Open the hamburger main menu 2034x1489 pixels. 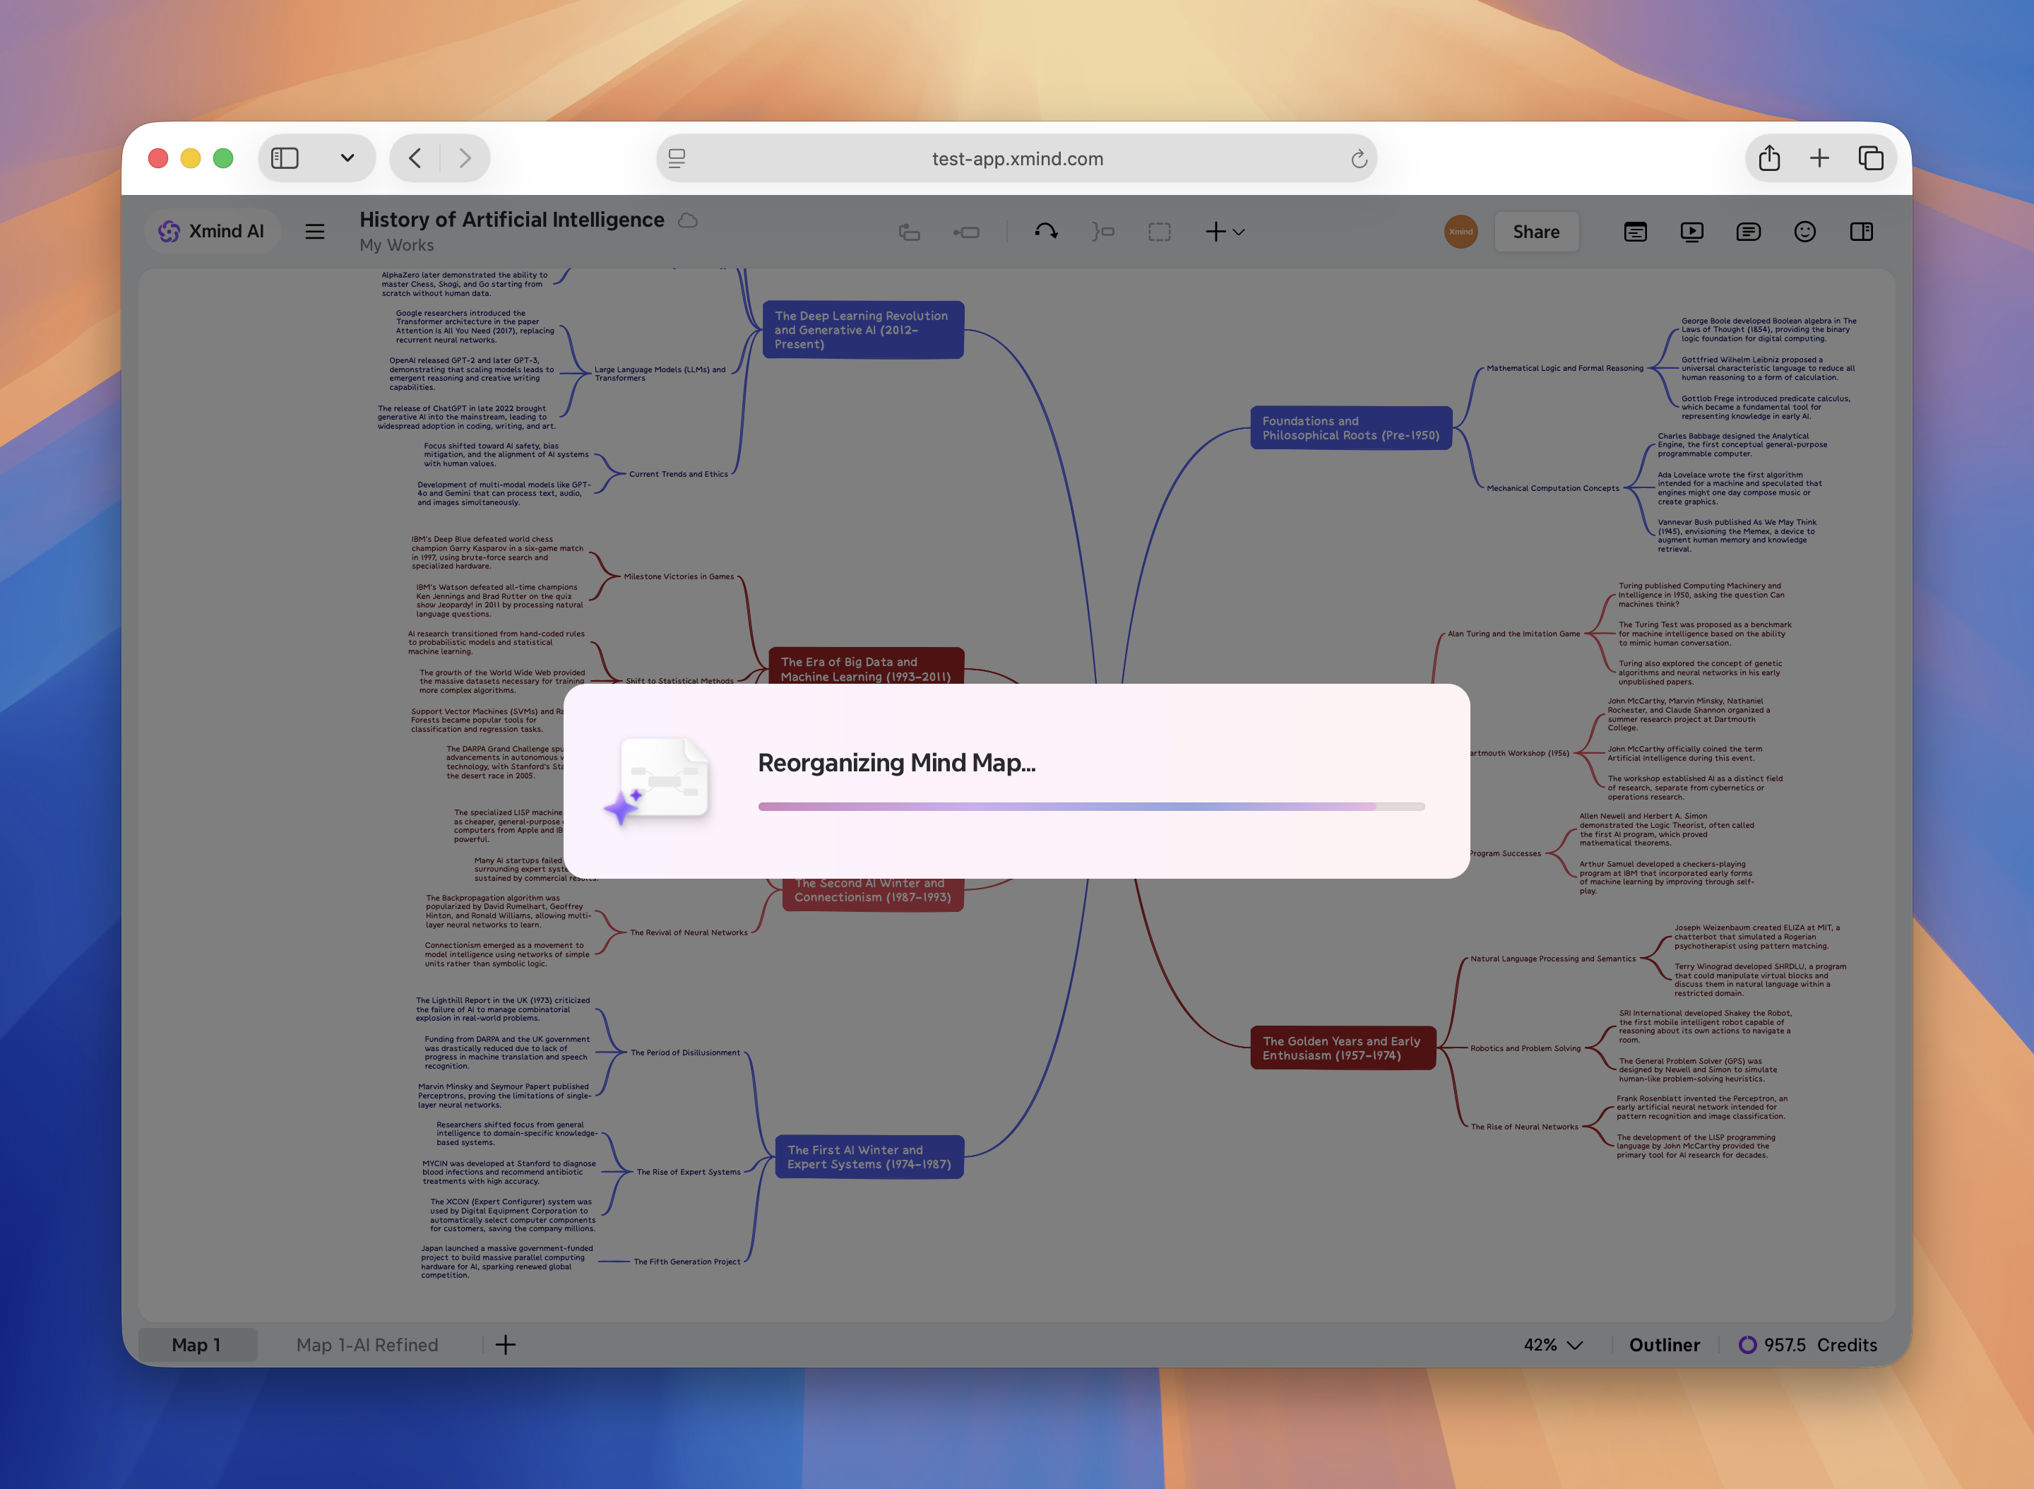(314, 232)
